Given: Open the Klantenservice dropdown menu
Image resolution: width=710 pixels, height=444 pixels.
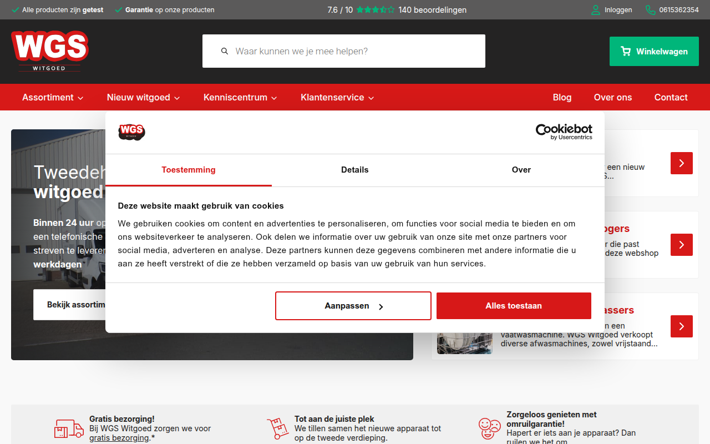Looking at the screenshot, I should point(337,97).
